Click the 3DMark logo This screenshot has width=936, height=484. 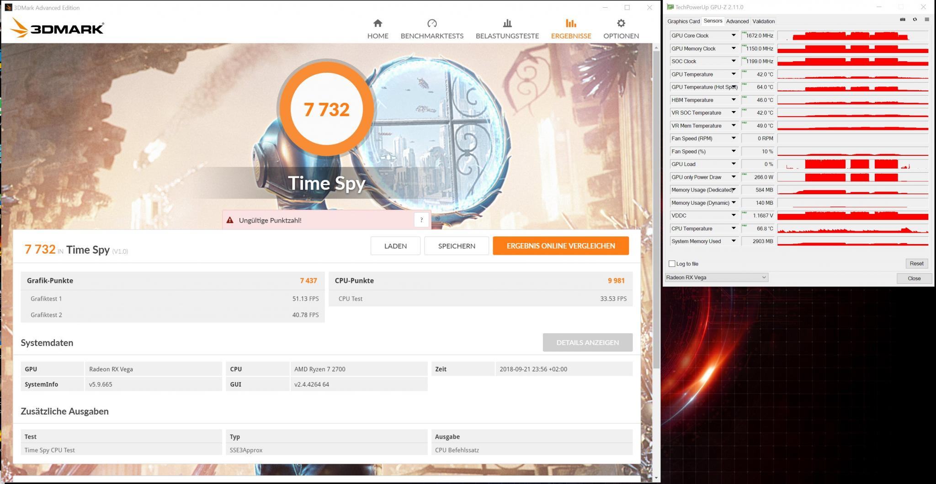click(x=57, y=28)
